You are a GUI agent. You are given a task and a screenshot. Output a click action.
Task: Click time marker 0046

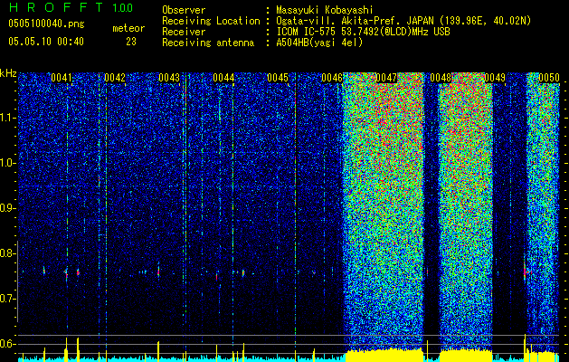tap(332, 78)
